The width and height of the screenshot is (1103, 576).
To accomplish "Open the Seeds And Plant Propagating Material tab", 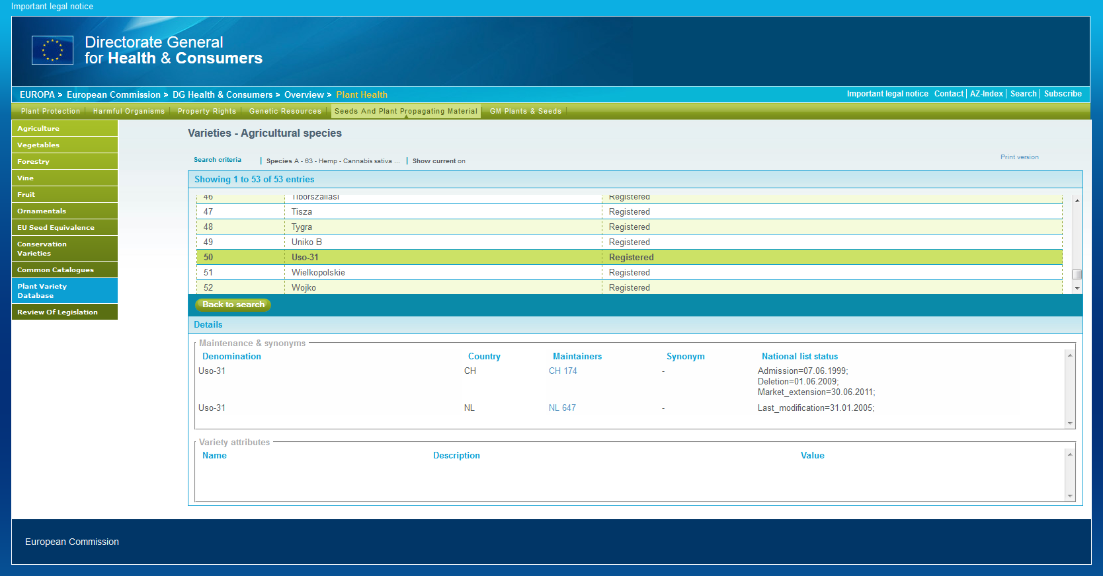I will click(405, 111).
